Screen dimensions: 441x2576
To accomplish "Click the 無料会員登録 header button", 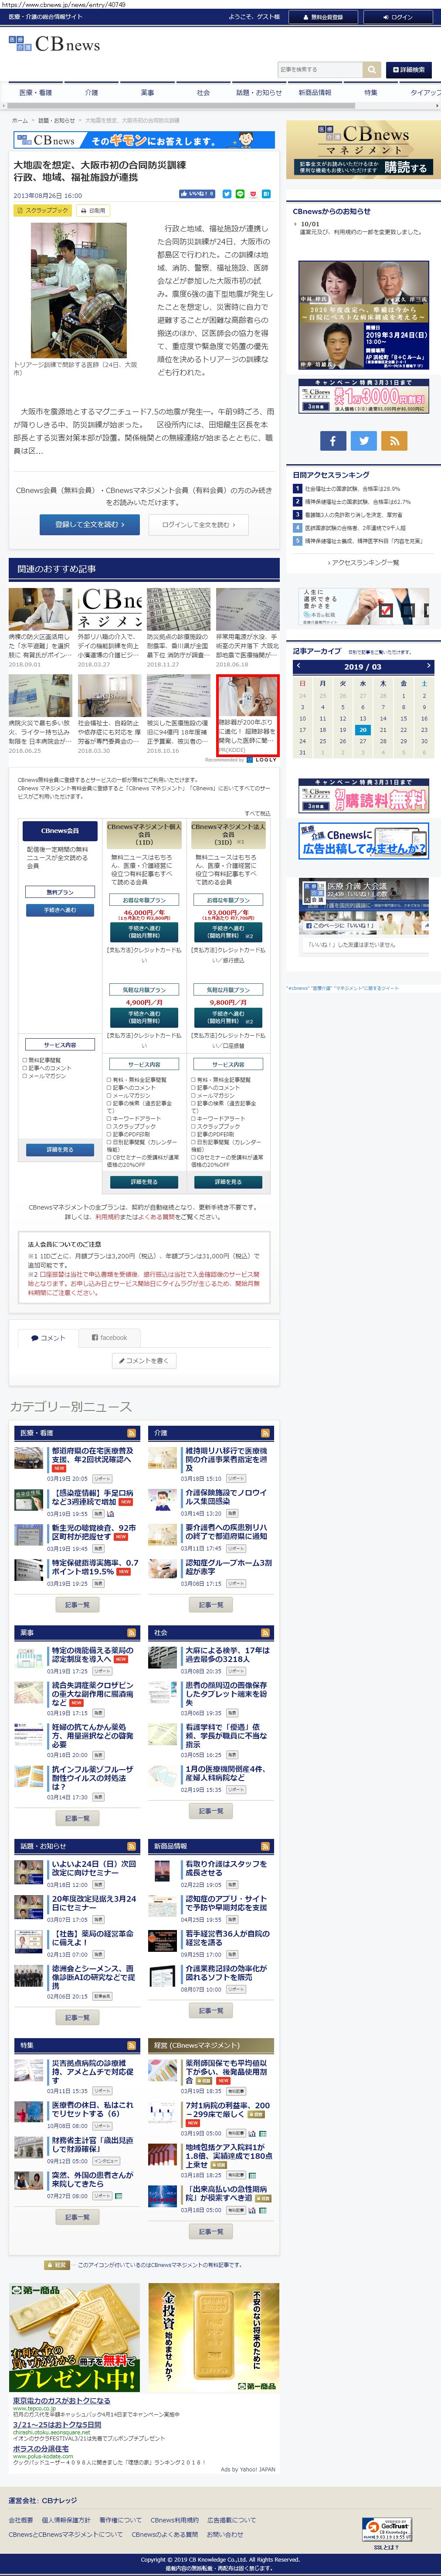I will [323, 17].
